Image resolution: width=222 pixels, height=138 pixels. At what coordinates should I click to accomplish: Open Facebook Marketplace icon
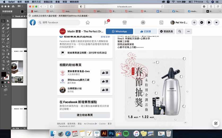(x=125, y=22)
